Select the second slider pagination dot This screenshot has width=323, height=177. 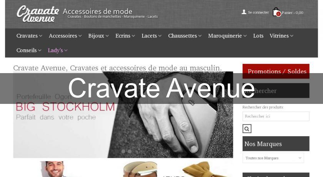coord(130,151)
